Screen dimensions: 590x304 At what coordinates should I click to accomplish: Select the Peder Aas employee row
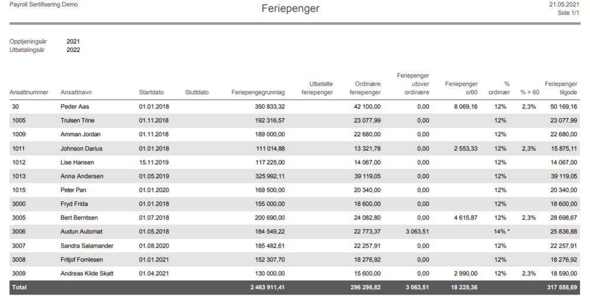(x=295, y=107)
